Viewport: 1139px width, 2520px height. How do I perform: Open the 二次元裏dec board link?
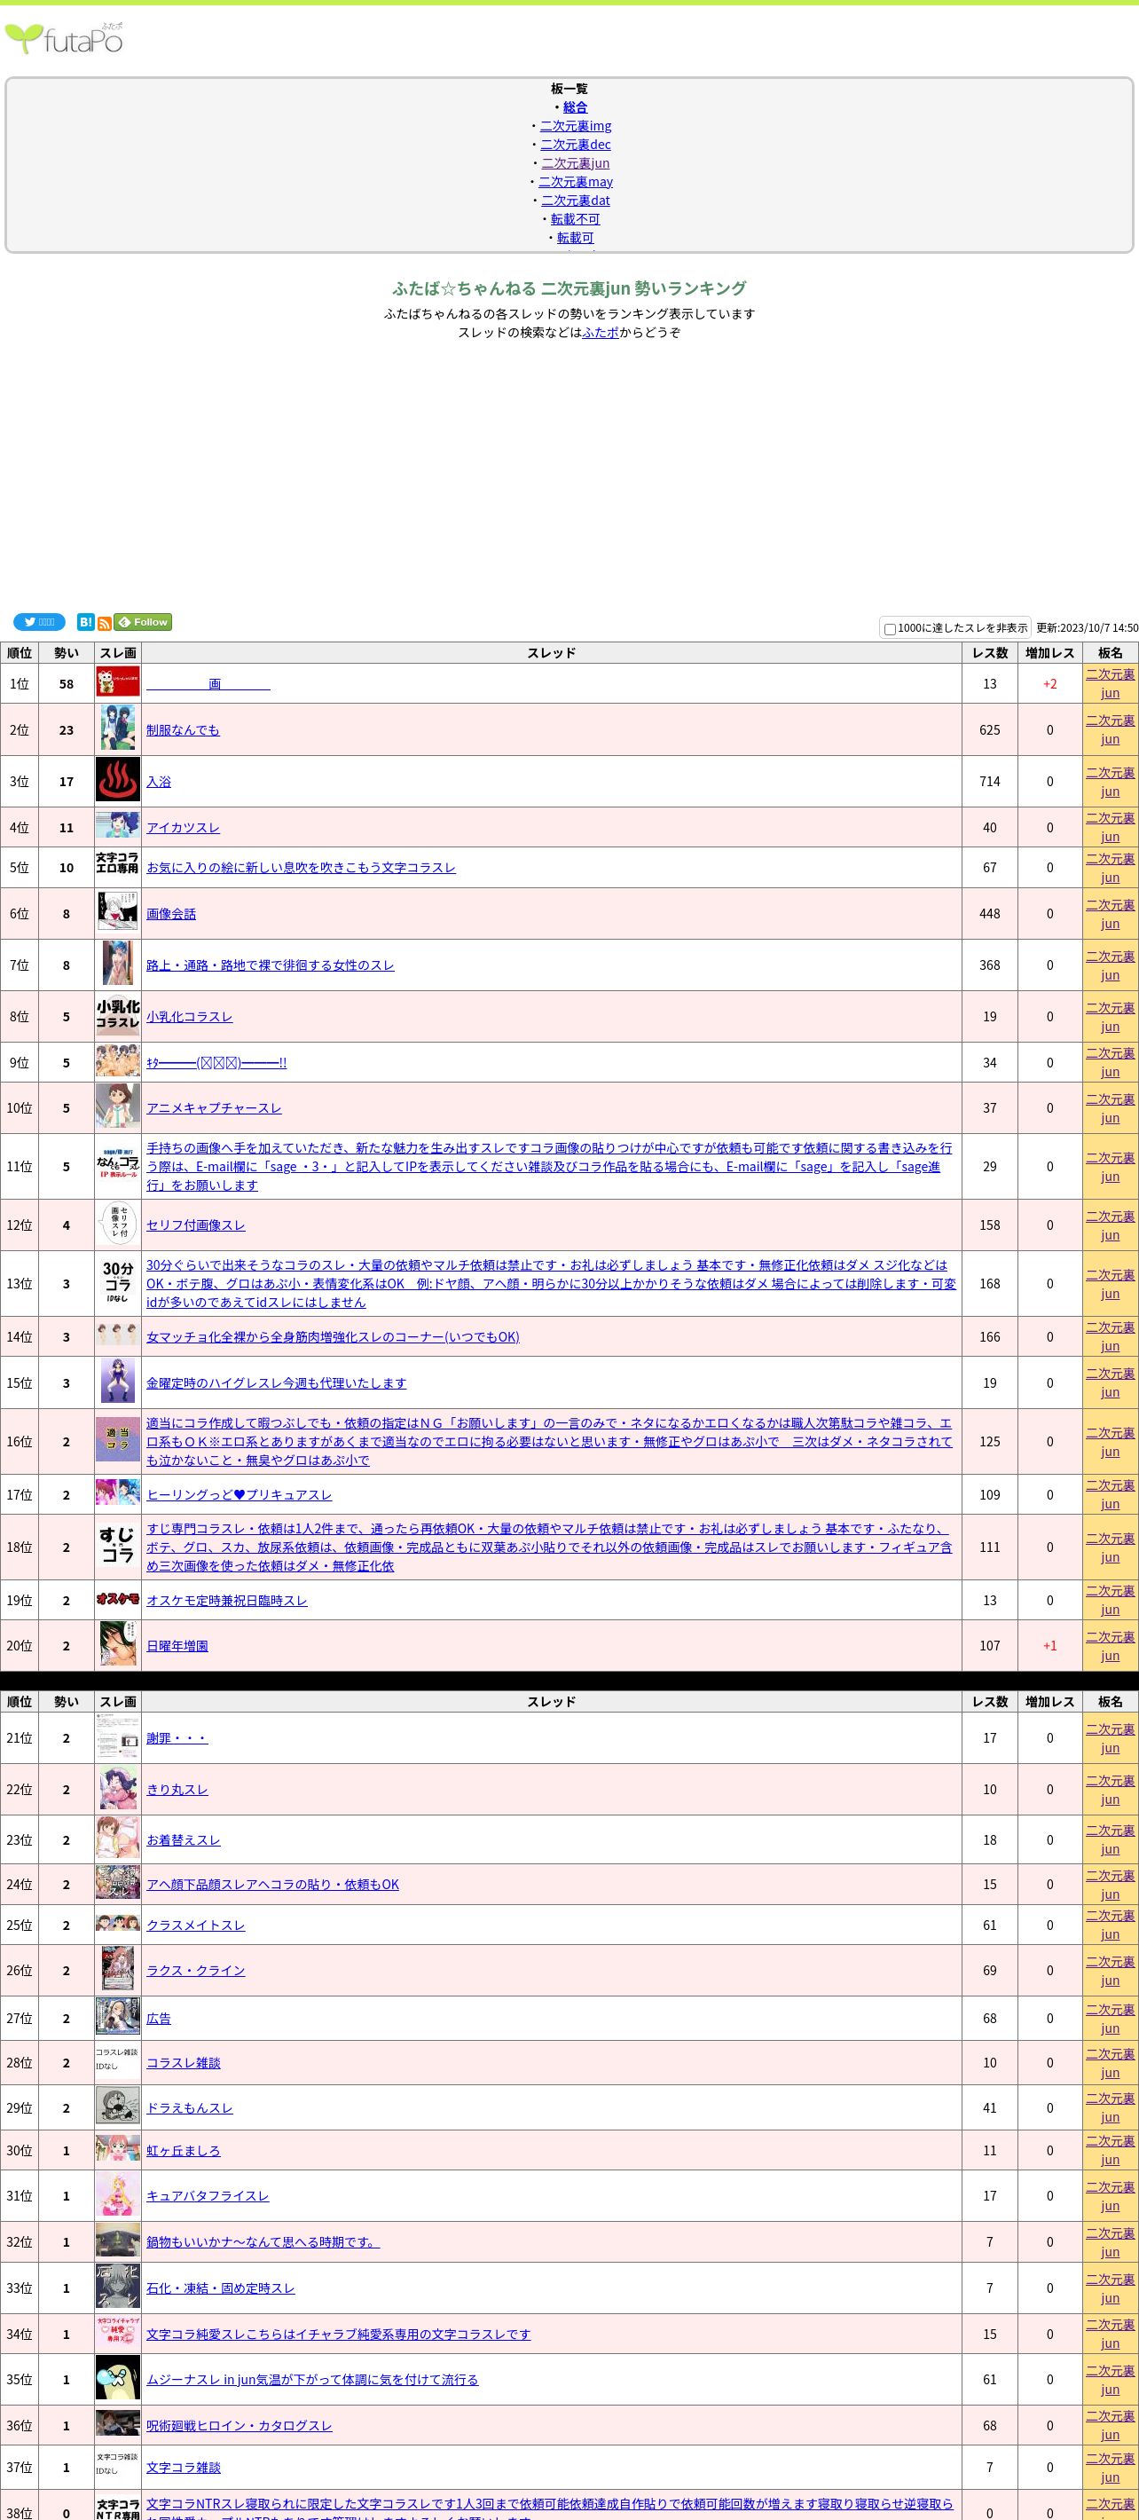coord(576,145)
